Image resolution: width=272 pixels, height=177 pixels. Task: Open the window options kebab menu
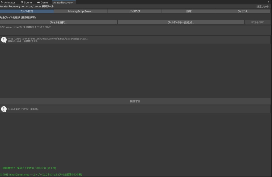click(x=269, y=2)
